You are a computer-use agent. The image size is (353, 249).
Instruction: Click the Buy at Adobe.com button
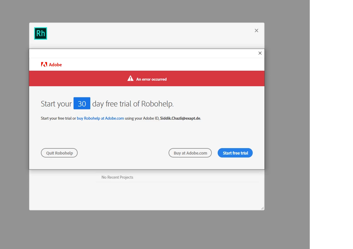190,153
